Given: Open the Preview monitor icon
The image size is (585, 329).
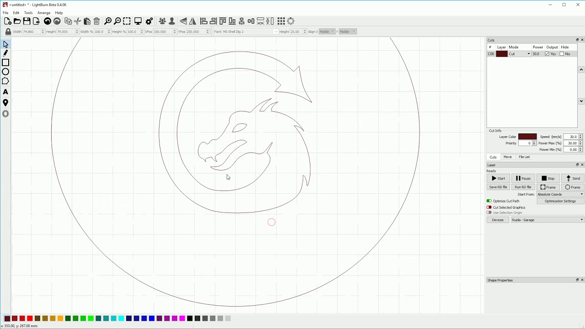Looking at the screenshot, I should (x=138, y=21).
